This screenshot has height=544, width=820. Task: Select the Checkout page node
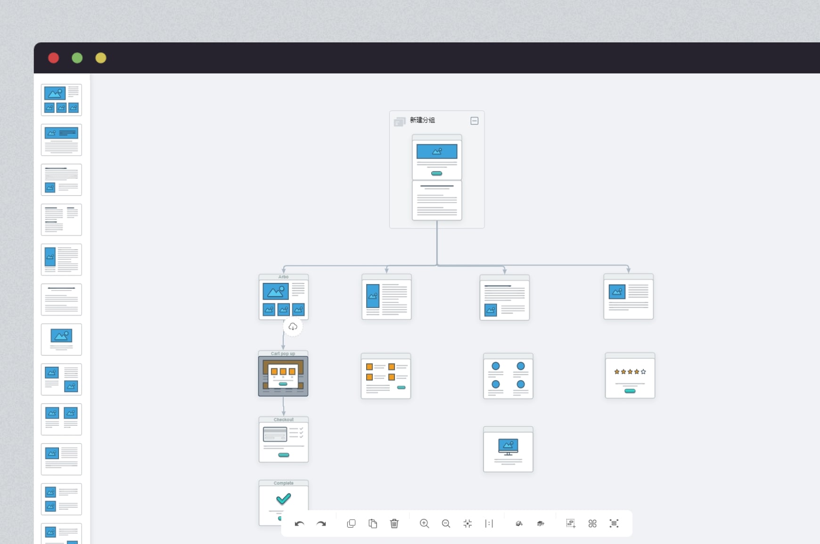tap(284, 441)
